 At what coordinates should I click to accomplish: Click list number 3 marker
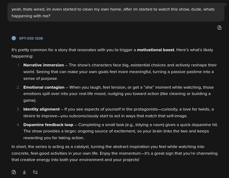pyautogui.click(x=18, y=109)
